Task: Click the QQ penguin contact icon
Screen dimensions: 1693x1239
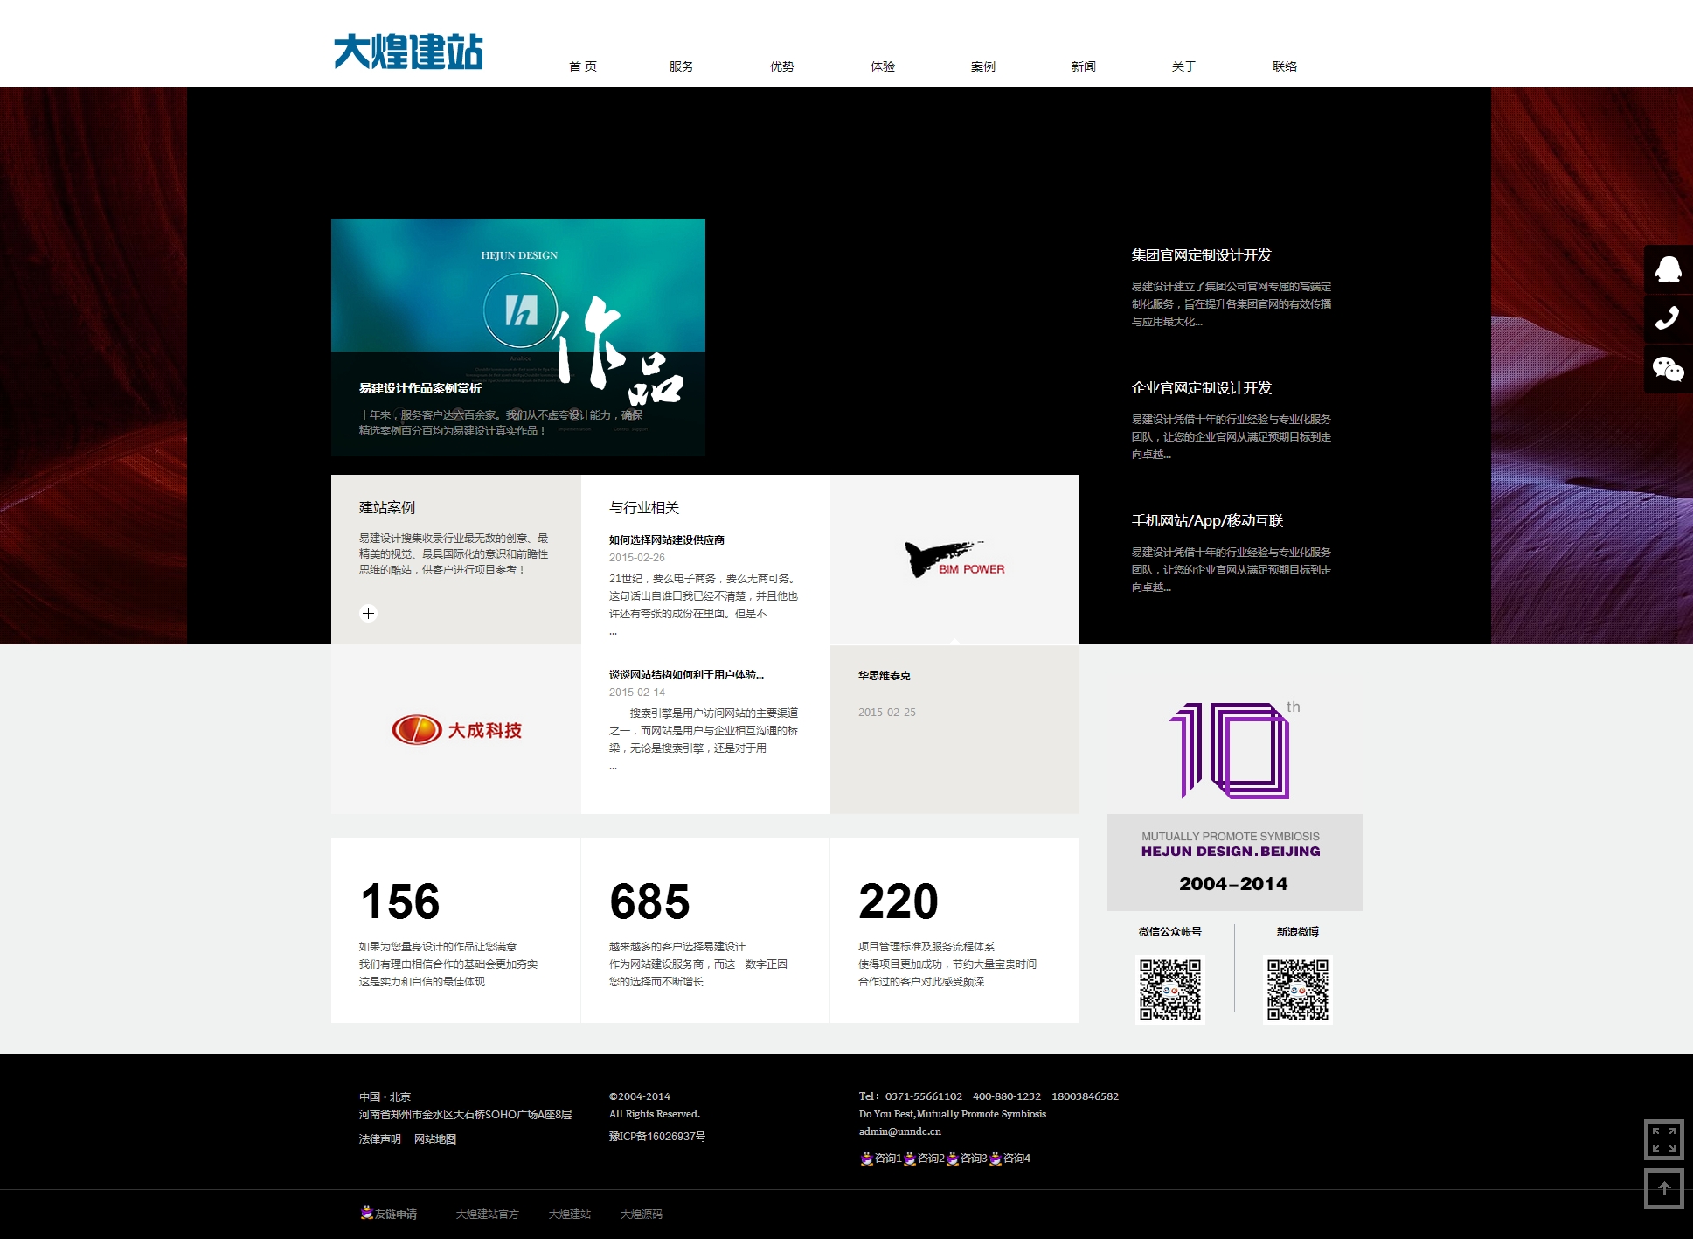Action: tap(1668, 269)
